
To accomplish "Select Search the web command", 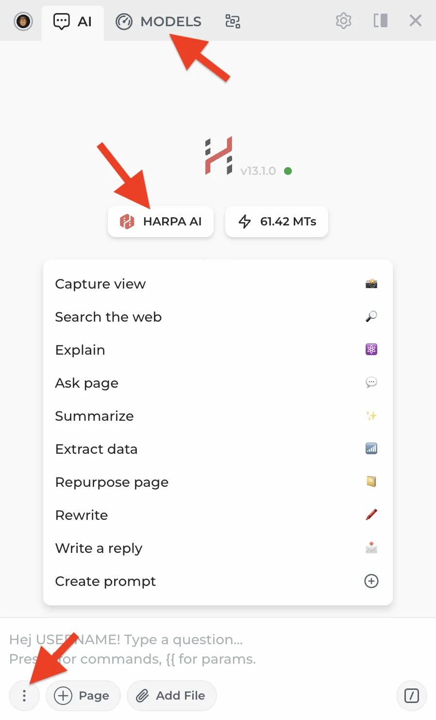I will coord(108,317).
